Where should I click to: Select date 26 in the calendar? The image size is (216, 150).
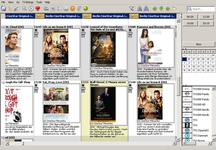(189, 59)
